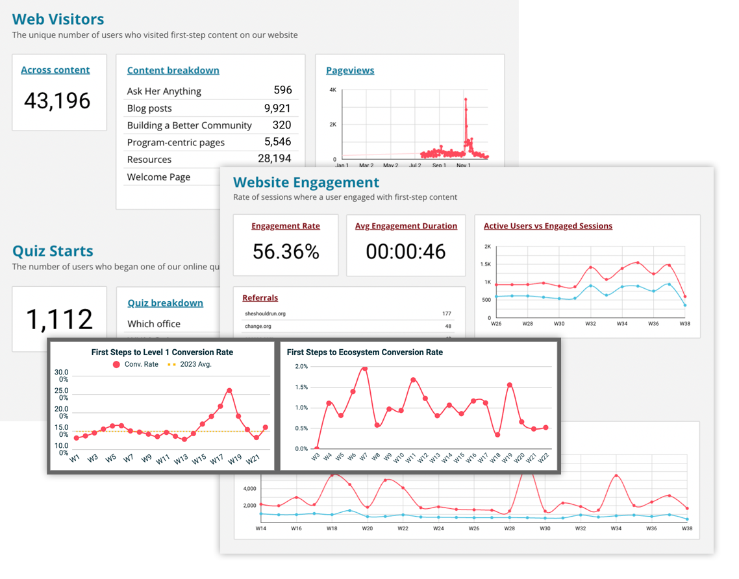The width and height of the screenshot is (739, 579).
Task: Click the Conv. Rate red legend dot
Action: (116, 364)
